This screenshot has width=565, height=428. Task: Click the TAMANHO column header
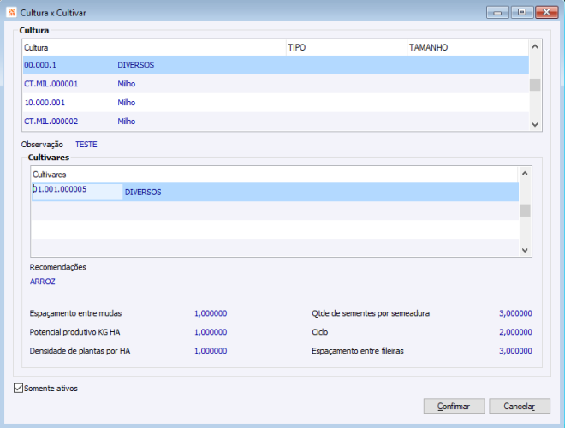click(x=467, y=48)
